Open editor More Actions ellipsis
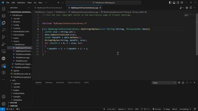Viewport: 198px width, 111px height. [x=195, y=8]
